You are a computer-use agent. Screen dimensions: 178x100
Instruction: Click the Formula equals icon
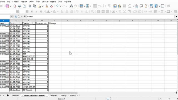tap(24, 16)
